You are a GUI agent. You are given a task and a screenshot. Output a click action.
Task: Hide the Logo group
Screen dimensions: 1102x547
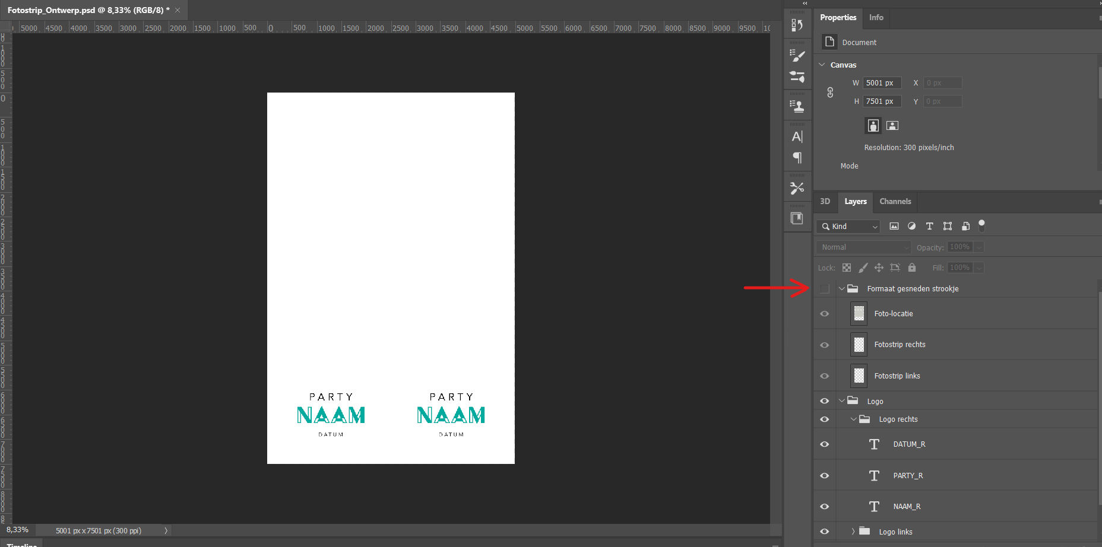[825, 401]
